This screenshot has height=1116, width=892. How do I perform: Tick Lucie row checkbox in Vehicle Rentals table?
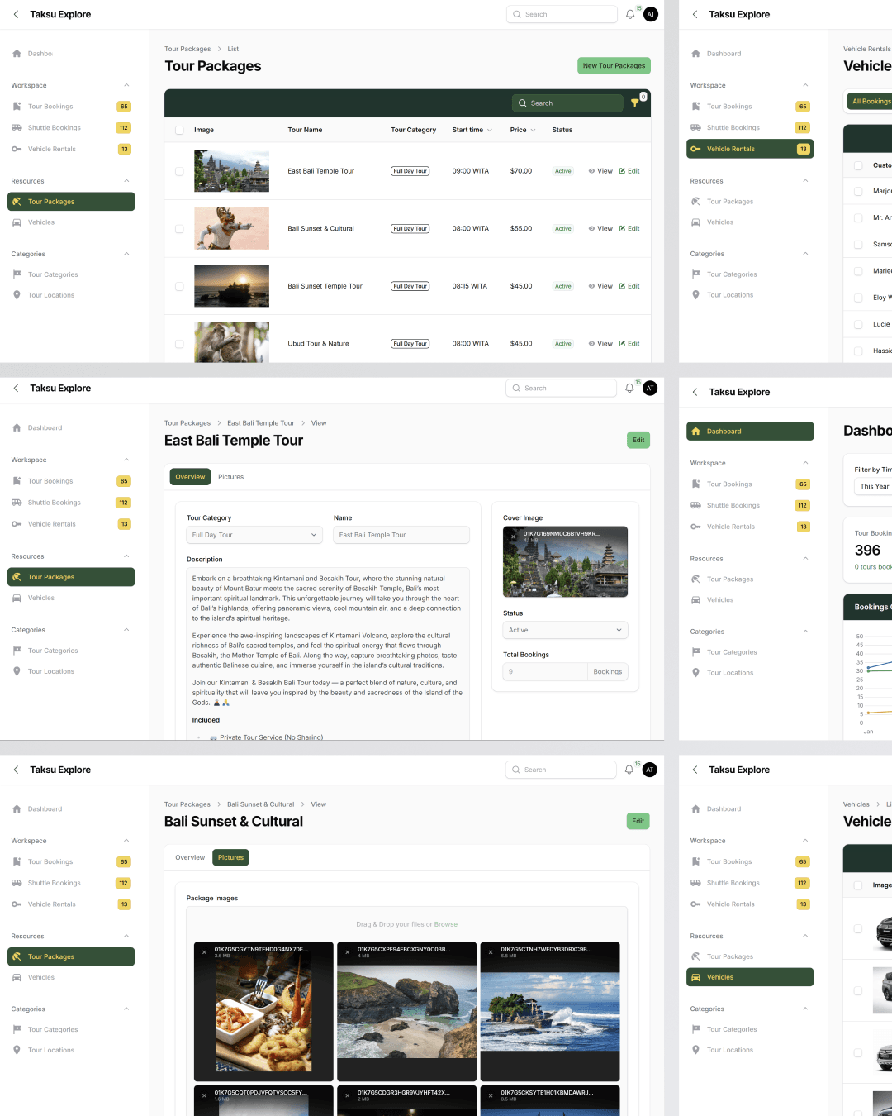(x=858, y=324)
